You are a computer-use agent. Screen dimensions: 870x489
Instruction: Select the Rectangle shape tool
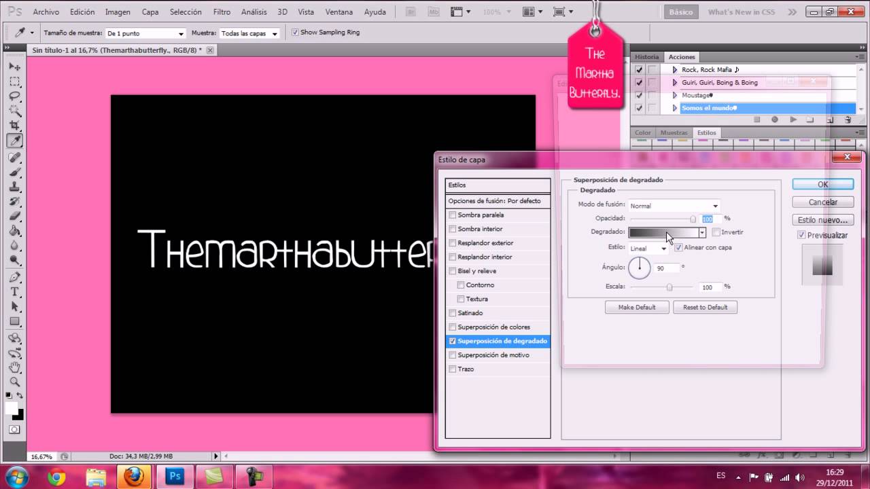tap(14, 322)
